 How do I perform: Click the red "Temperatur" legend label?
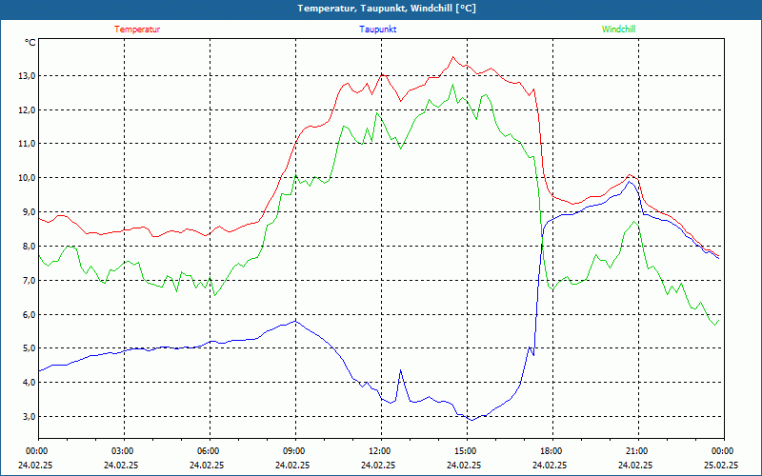tap(137, 30)
